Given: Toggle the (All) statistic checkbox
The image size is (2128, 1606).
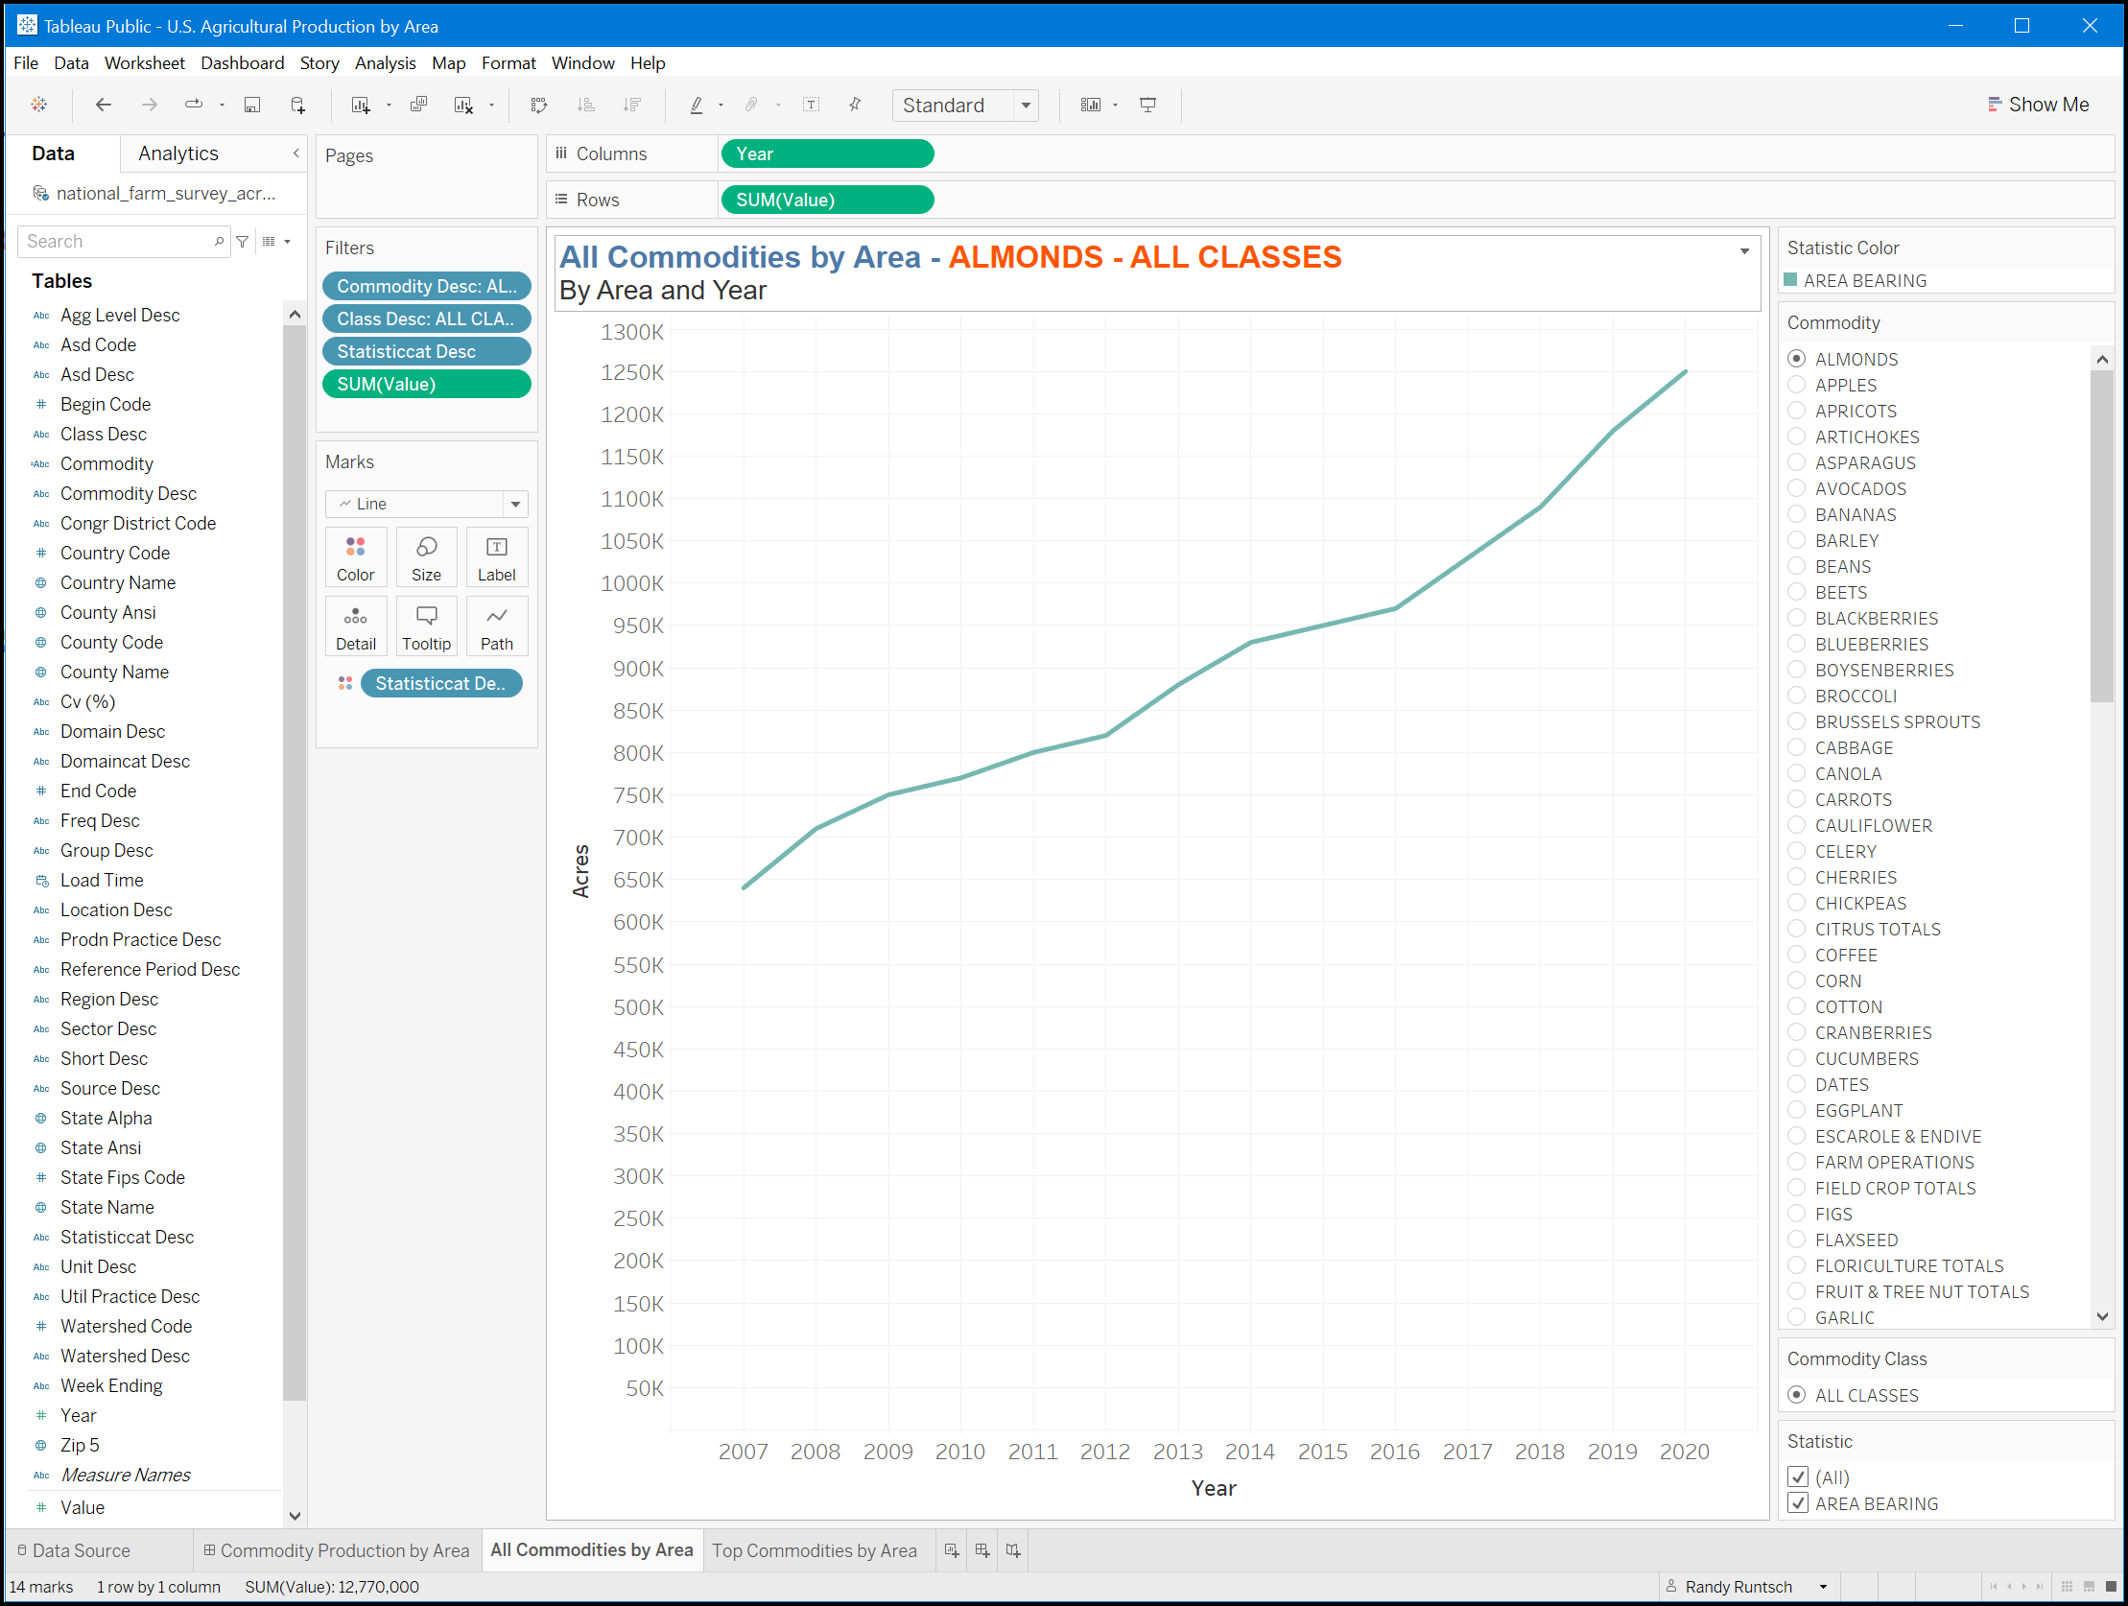Looking at the screenshot, I should (1797, 1477).
